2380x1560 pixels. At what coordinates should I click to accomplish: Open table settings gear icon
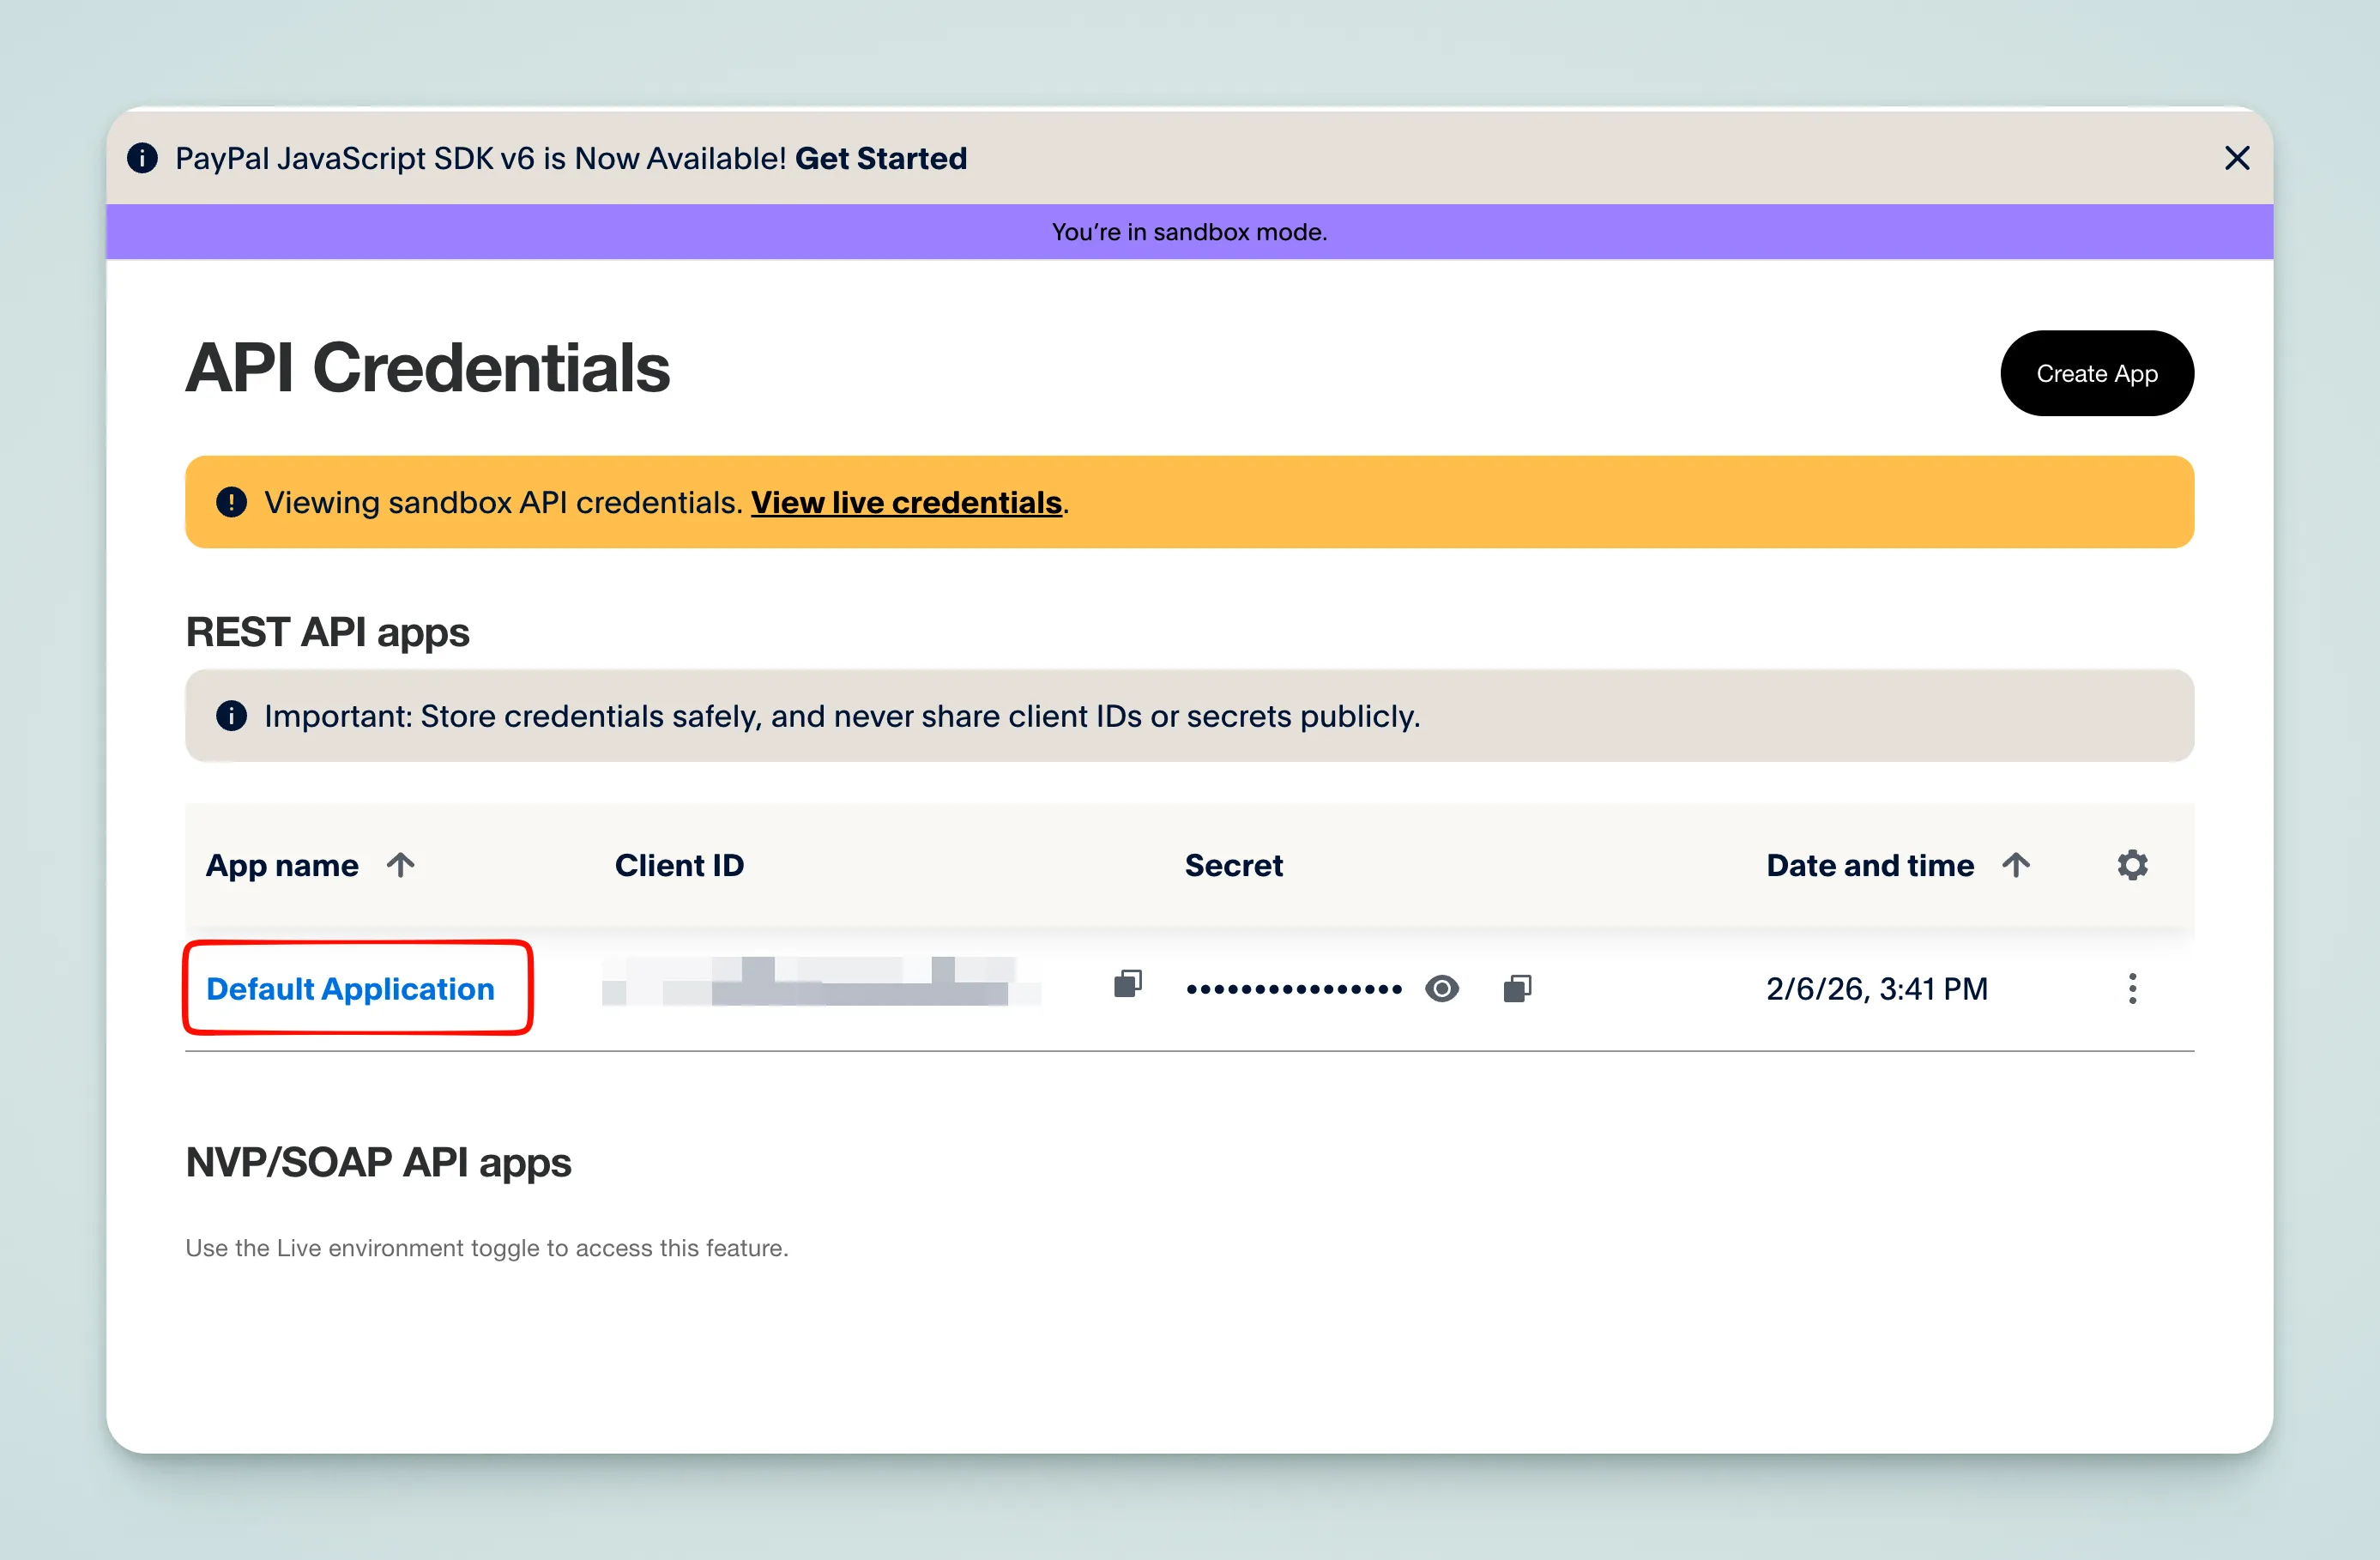(x=2132, y=865)
